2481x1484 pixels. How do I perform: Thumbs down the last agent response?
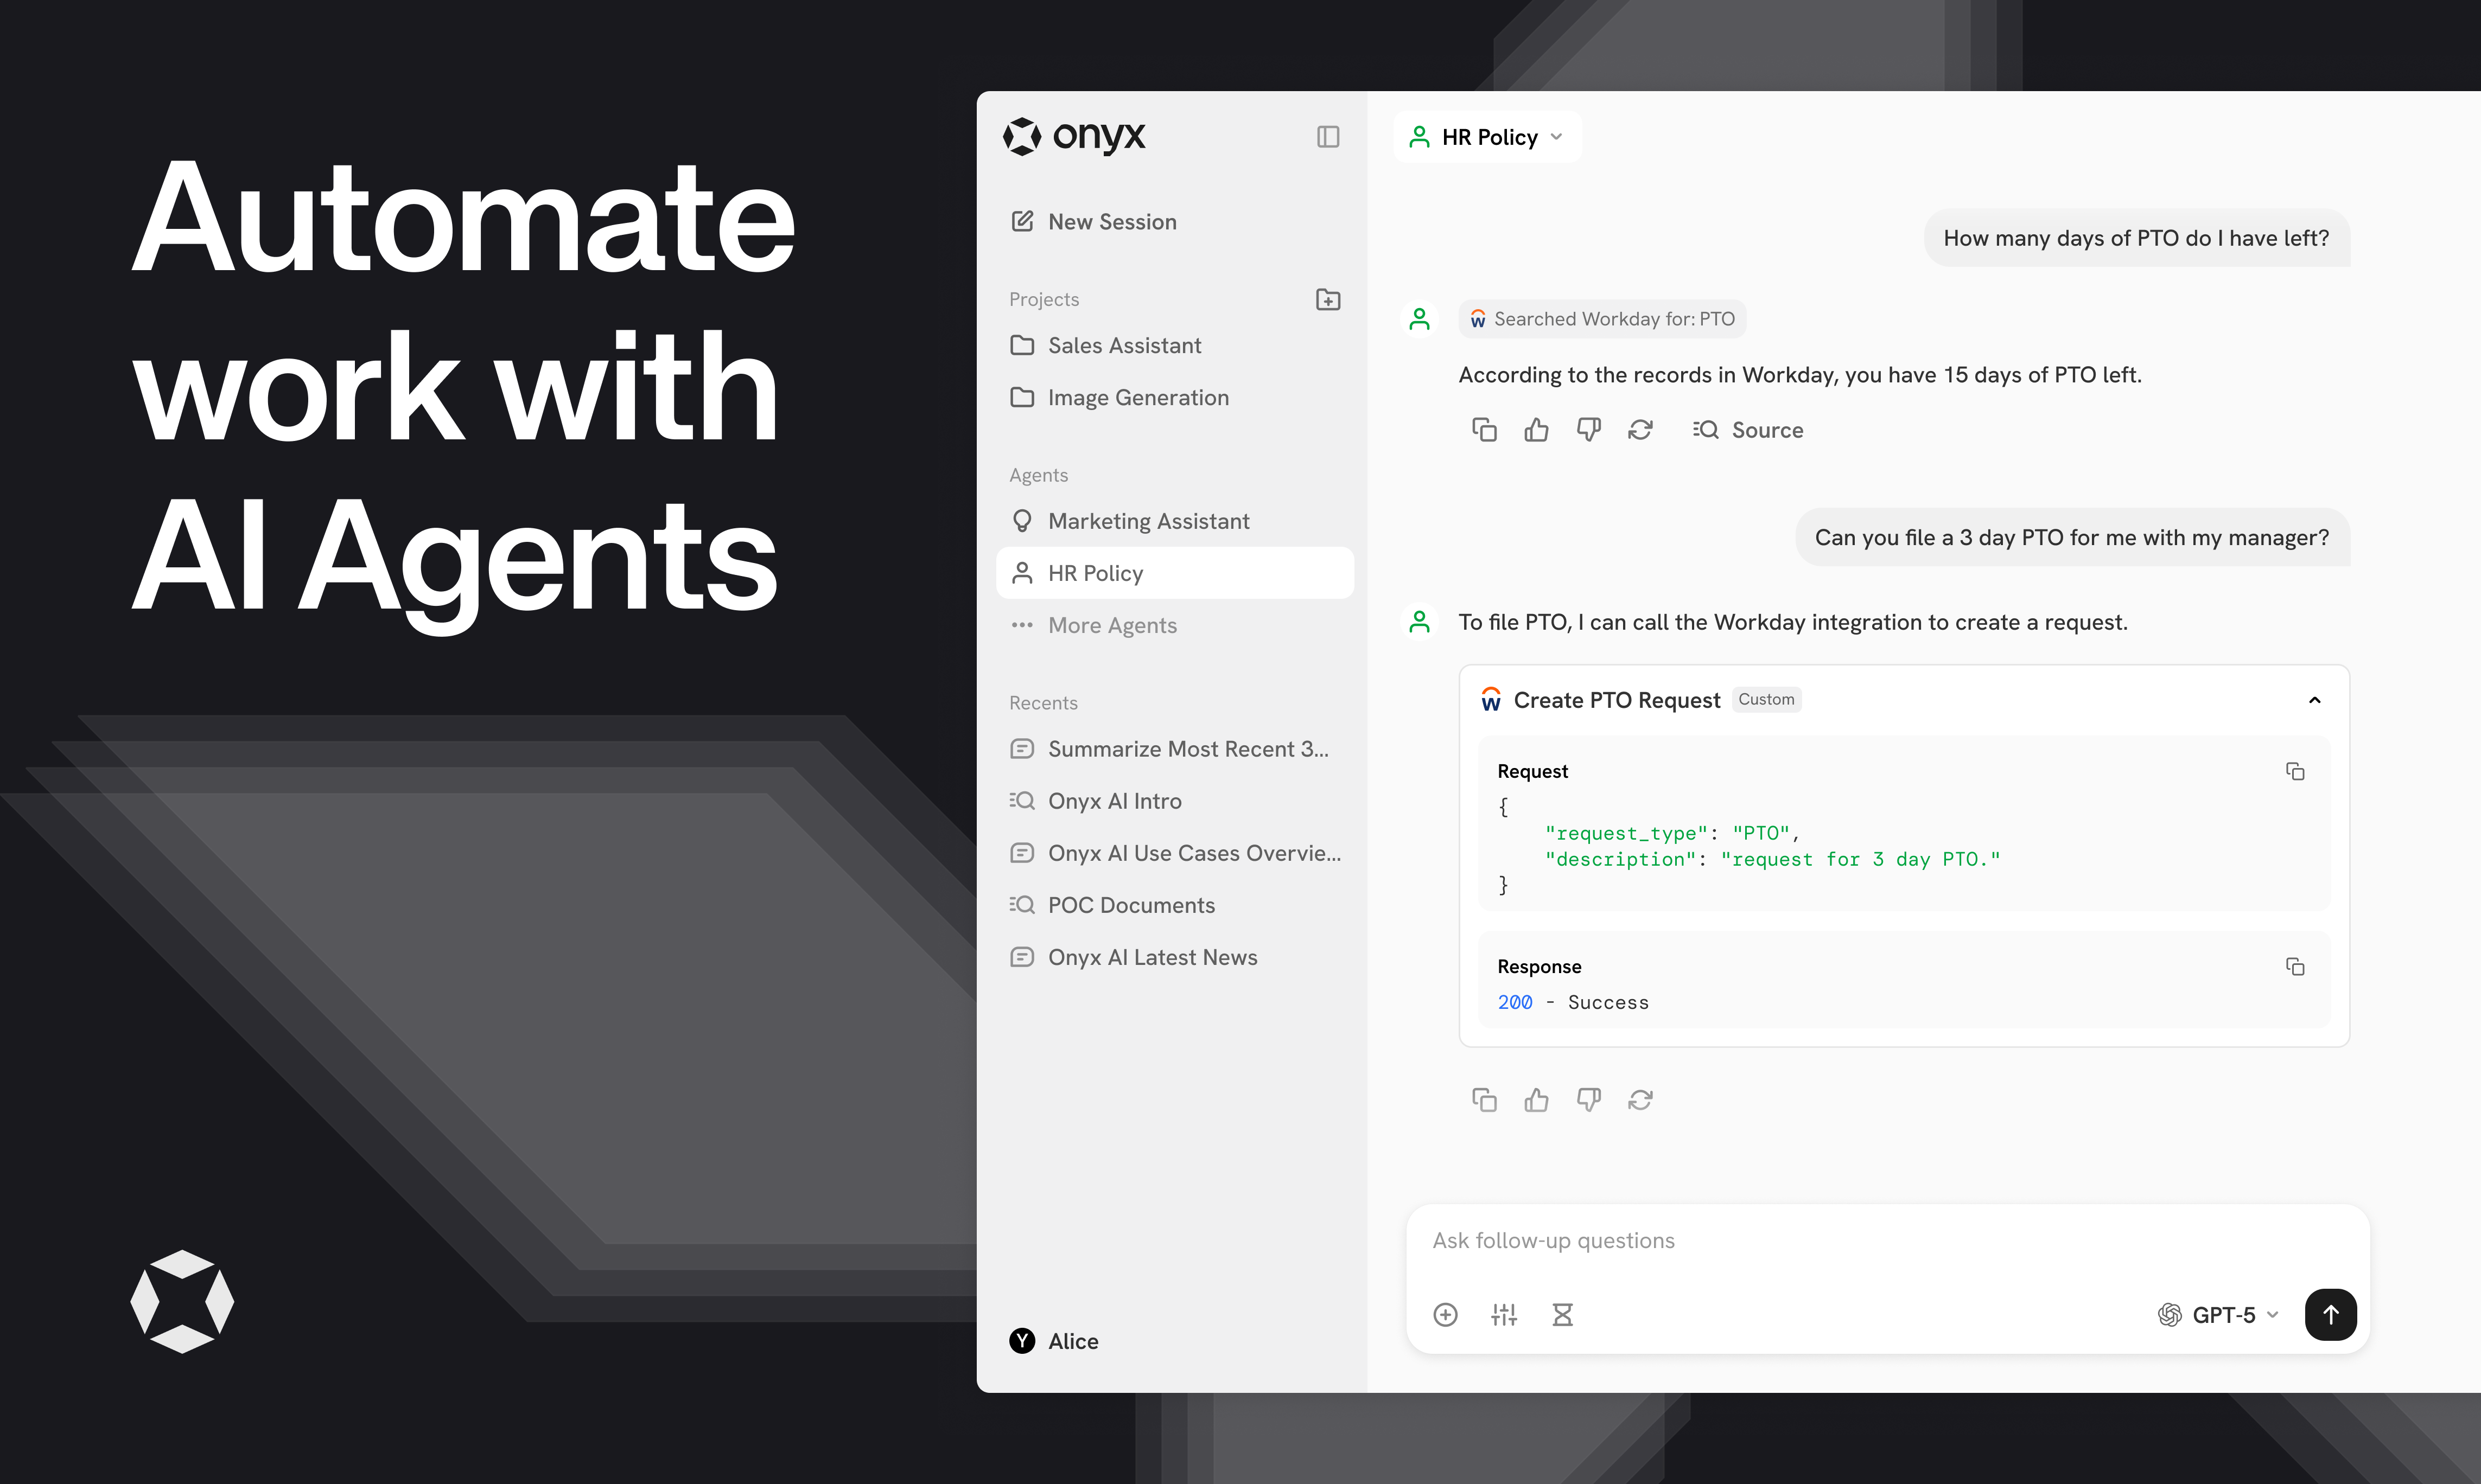coord(1588,1100)
